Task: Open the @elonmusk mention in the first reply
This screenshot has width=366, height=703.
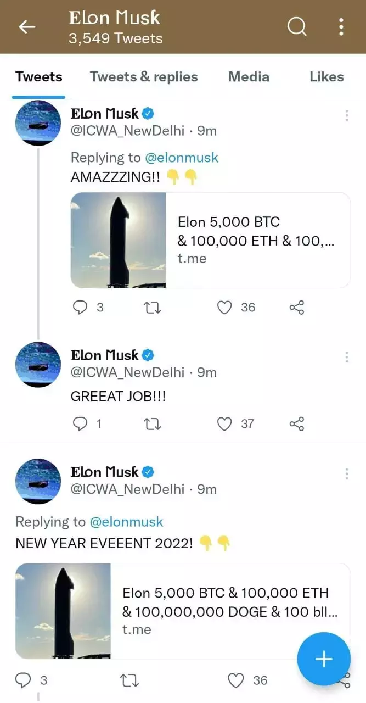Action: pos(182,158)
